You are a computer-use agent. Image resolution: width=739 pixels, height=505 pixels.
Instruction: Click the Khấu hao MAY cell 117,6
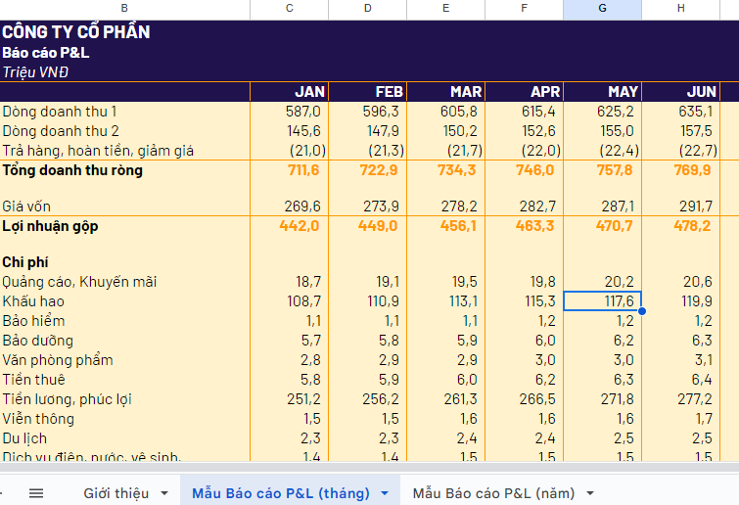pyautogui.click(x=602, y=301)
